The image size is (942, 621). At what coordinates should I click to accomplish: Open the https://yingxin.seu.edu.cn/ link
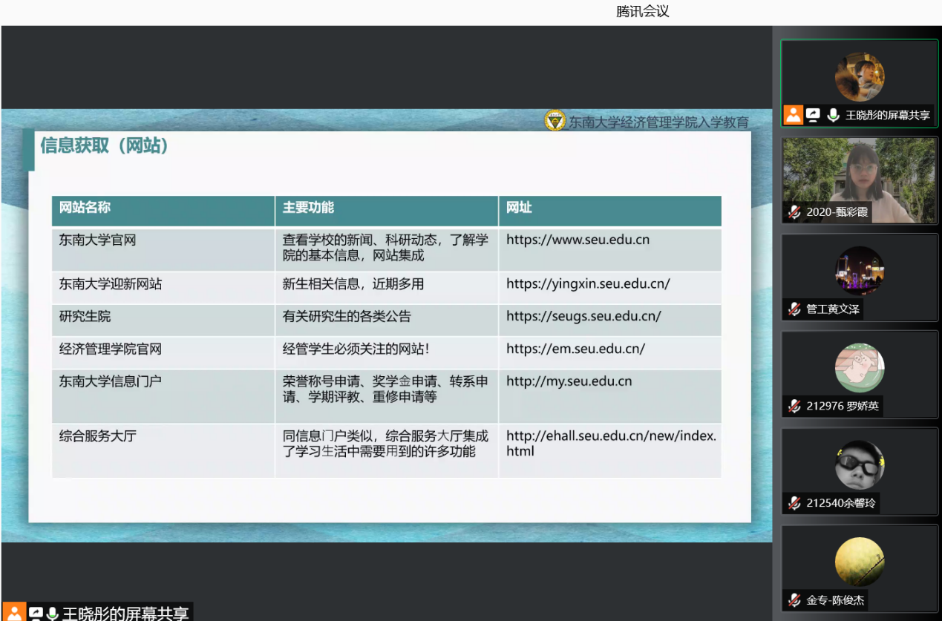pyautogui.click(x=588, y=284)
